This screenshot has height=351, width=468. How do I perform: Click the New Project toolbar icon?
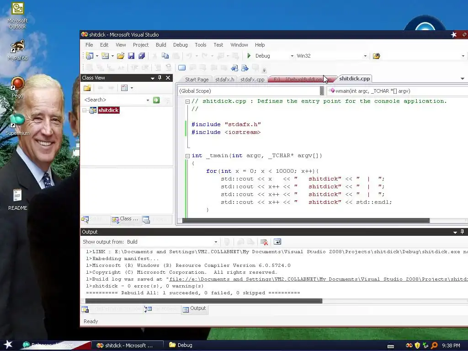tap(89, 56)
